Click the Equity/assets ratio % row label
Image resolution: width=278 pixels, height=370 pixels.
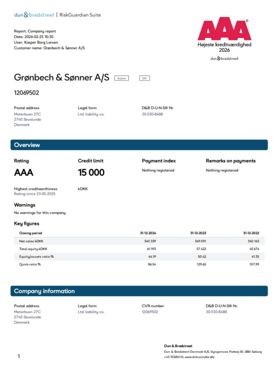tap(36, 256)
